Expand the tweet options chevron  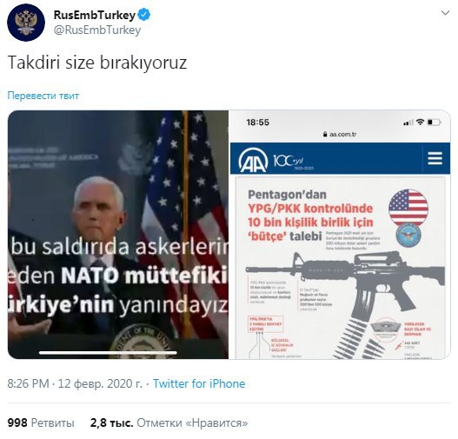coord(445,13)
